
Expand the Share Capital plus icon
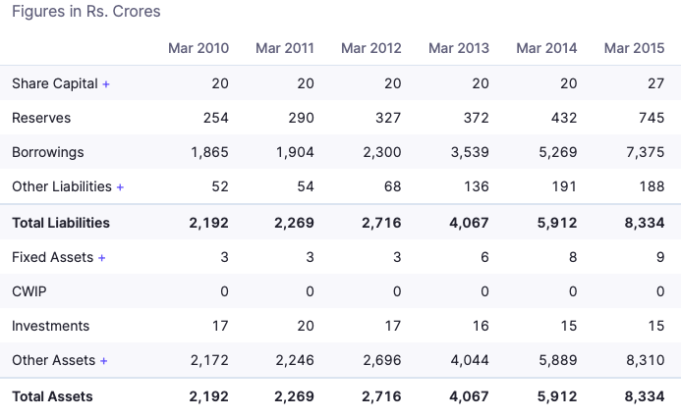point(106,84)
